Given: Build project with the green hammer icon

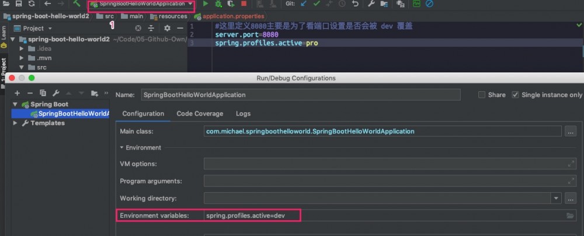Looking at the screenshot, I should click(x=77, y=4).
